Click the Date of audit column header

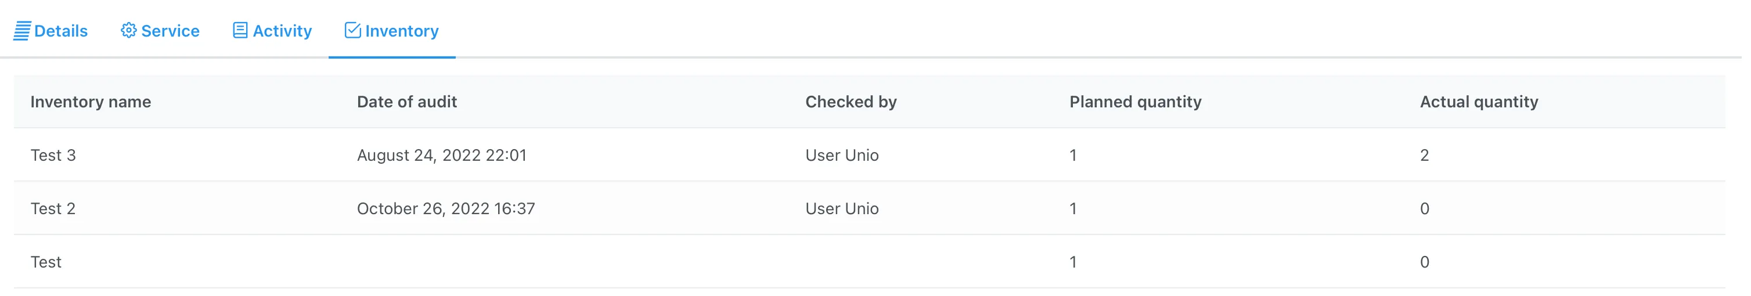coord(406,102)
